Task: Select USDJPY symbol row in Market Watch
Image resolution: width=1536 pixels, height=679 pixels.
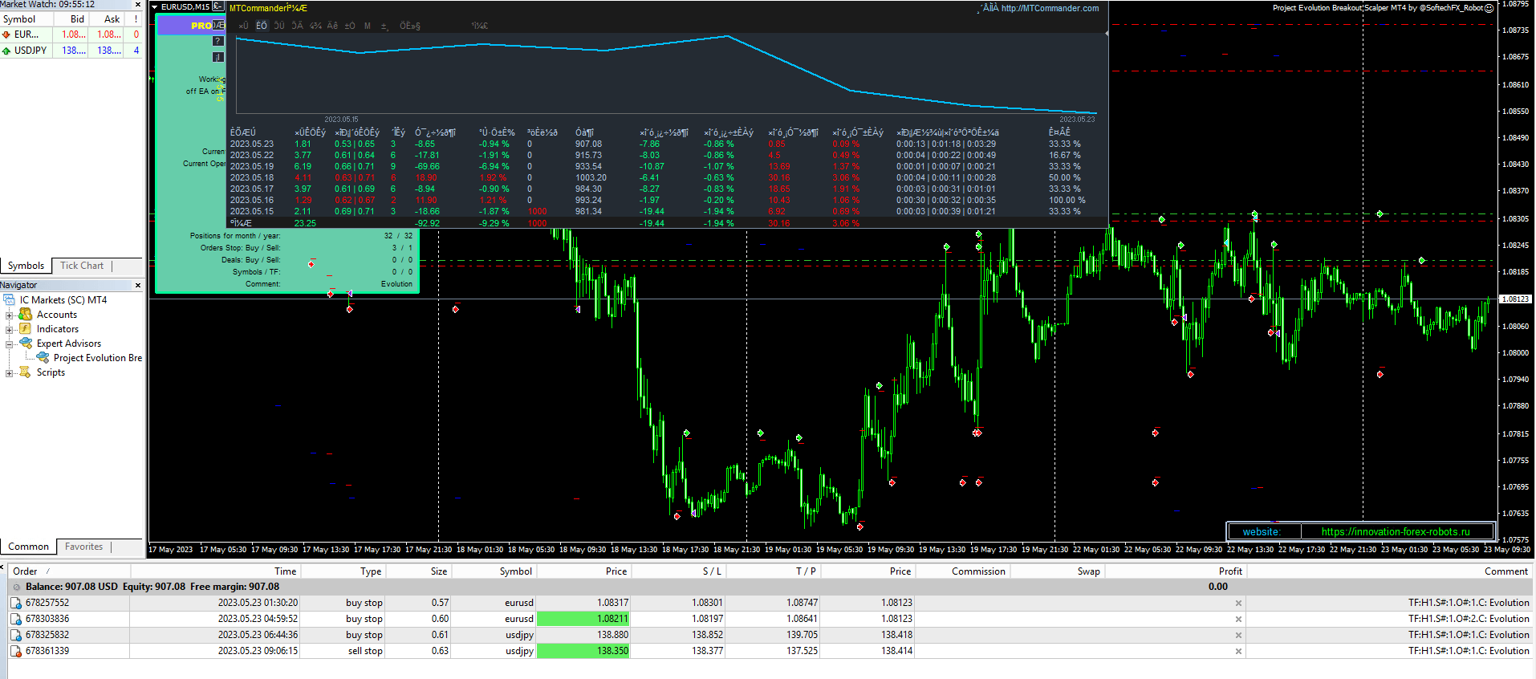Action: coord(71,50)
